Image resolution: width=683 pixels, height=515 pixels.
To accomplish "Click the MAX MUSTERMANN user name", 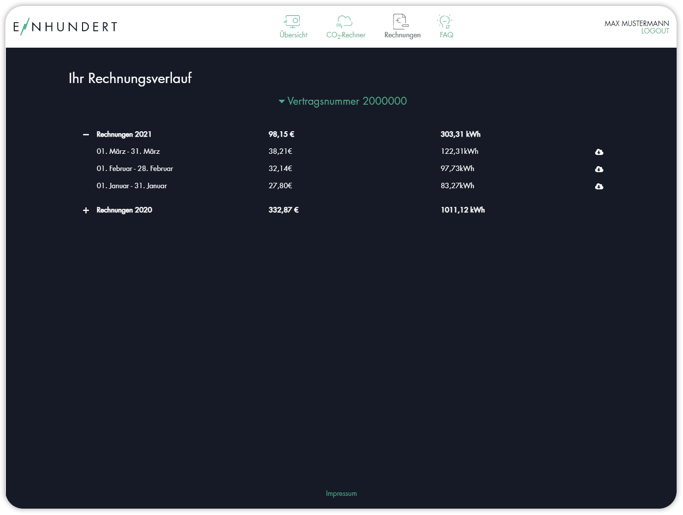I will pyautogui.click(x=637, y=24).
